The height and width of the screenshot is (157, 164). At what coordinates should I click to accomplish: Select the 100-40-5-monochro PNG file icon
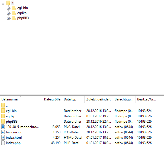click(x=3, y=127)
